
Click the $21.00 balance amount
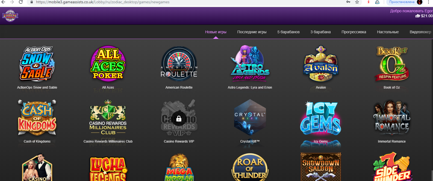pos(427,16)
